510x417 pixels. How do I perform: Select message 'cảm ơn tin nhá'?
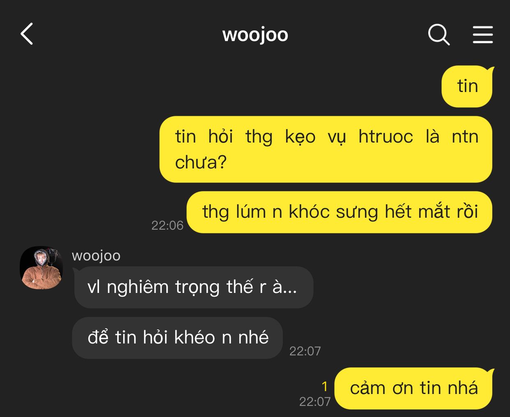414,388
